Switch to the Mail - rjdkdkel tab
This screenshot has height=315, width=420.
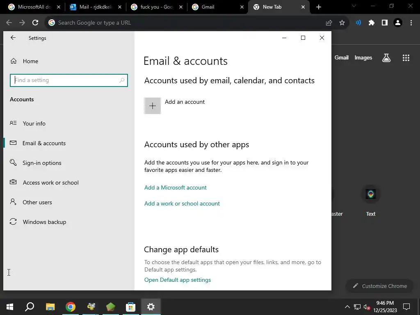[95, 7]
